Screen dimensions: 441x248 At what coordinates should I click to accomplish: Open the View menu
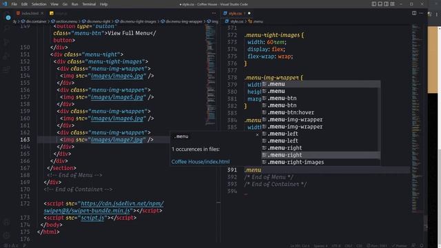click(54, 4)
